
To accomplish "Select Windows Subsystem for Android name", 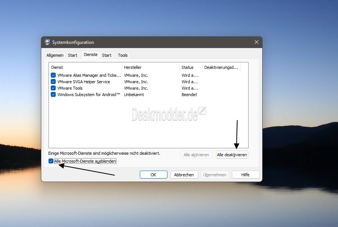I will (x=89, y=95).
